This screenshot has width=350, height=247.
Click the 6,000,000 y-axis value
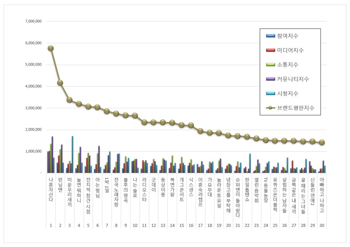click(x=33, y=43)
